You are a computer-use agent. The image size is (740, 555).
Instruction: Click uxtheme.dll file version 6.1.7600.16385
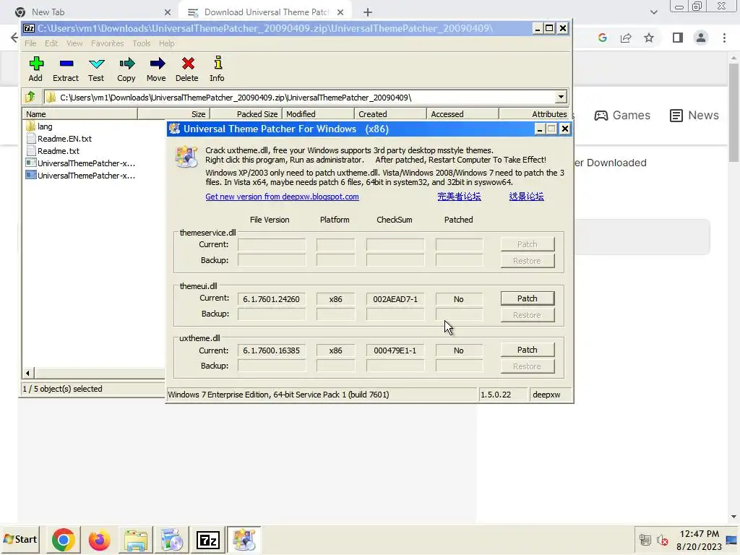pyautogui.click(x=272, y=350)
